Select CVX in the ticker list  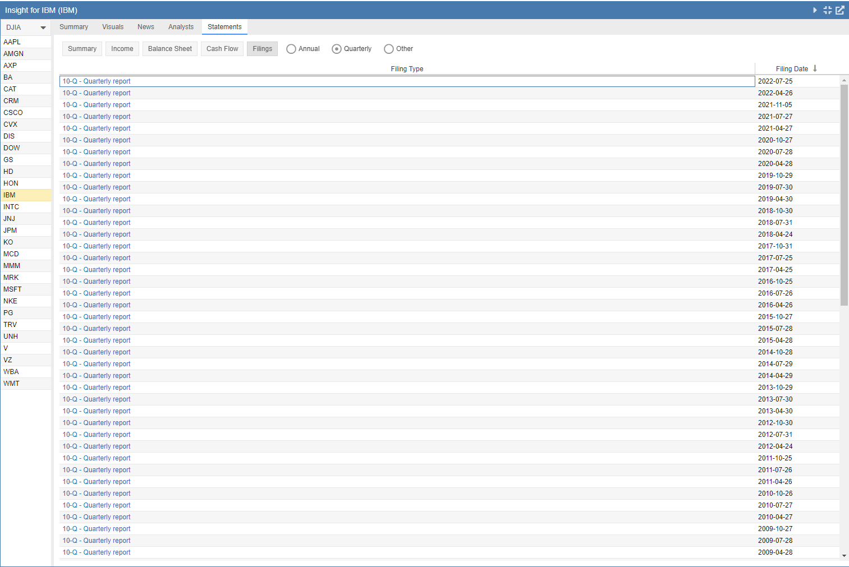coord(26,125)
